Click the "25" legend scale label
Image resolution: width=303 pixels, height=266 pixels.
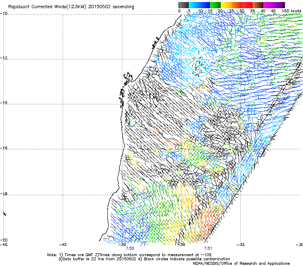pyautogui.click(x=231, y=11)
